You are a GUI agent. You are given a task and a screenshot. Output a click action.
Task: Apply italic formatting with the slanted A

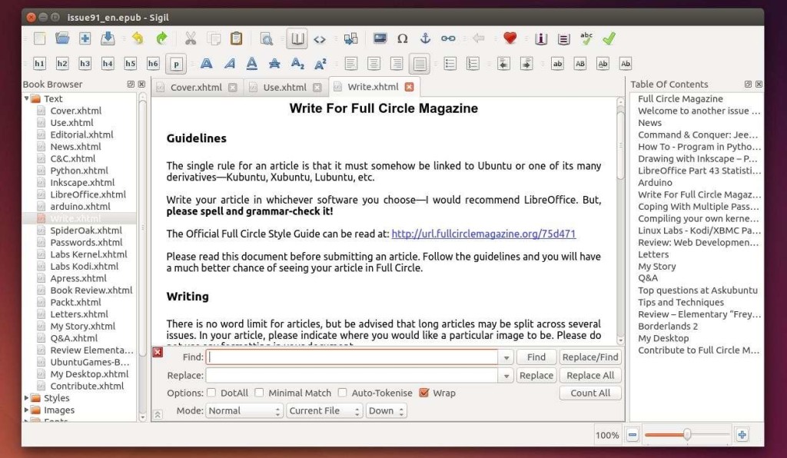pos(229,64)
